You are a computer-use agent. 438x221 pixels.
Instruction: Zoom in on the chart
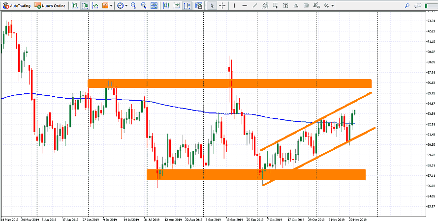tap(133, 5)
